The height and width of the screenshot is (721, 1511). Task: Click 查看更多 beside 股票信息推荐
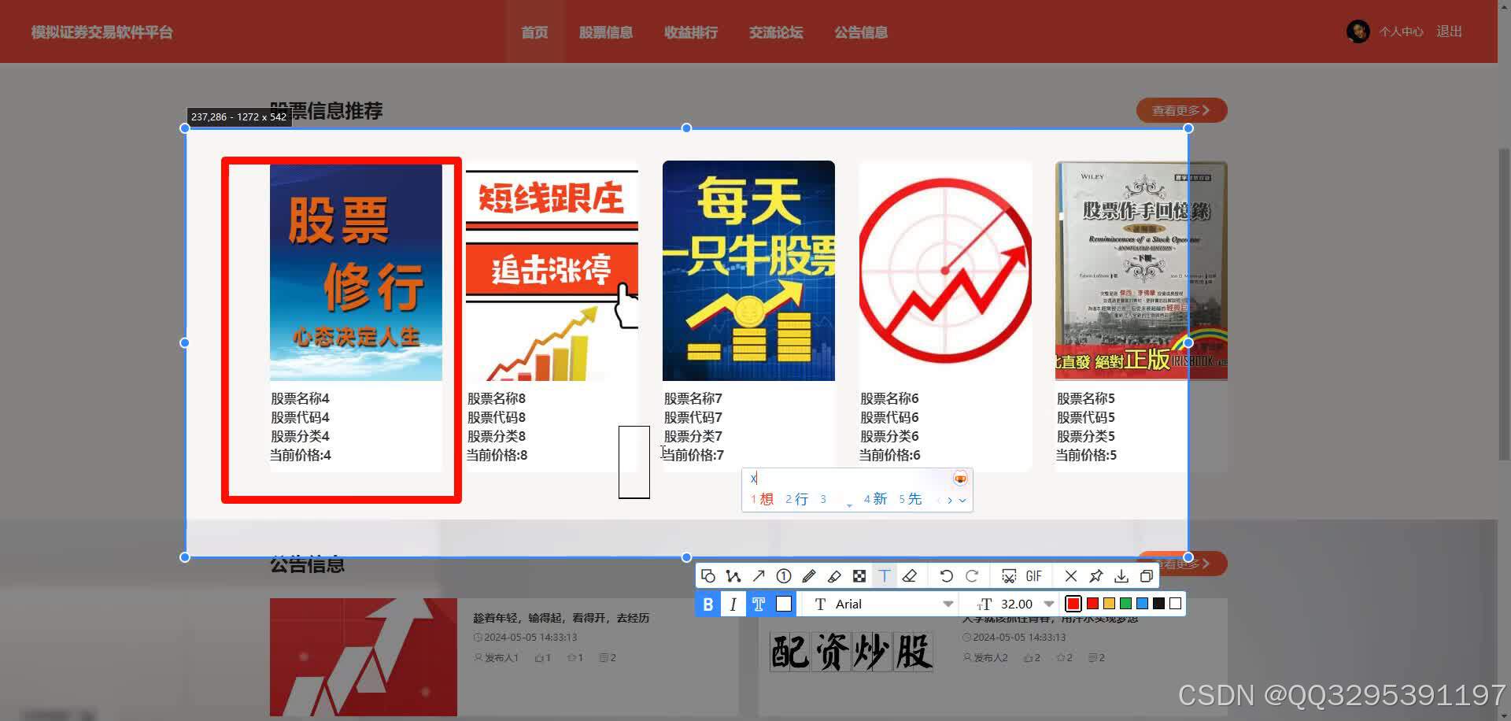(x=1181, y=110)
